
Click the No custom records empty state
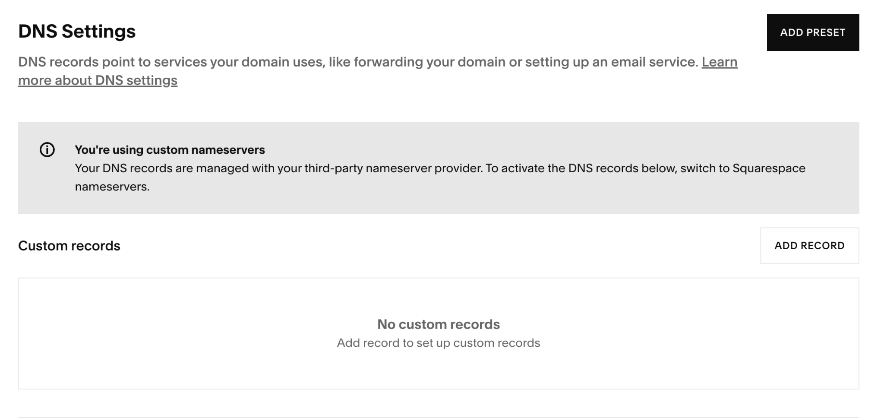tap(438, 324)
